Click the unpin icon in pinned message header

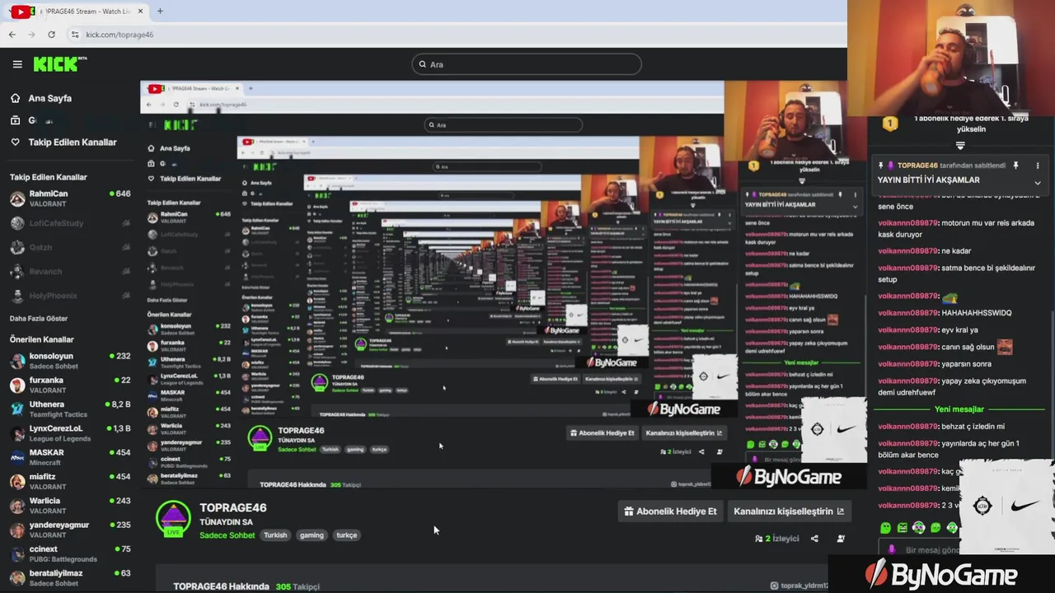[1015, 166]
